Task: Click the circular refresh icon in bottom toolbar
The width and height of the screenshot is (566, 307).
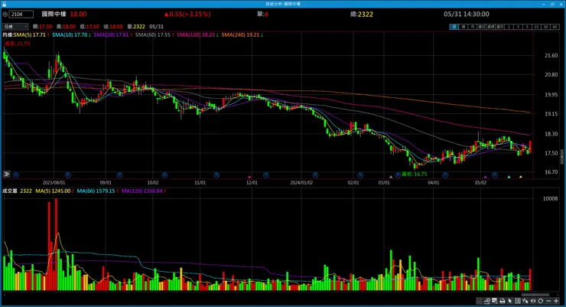Action: click(540, 301)
